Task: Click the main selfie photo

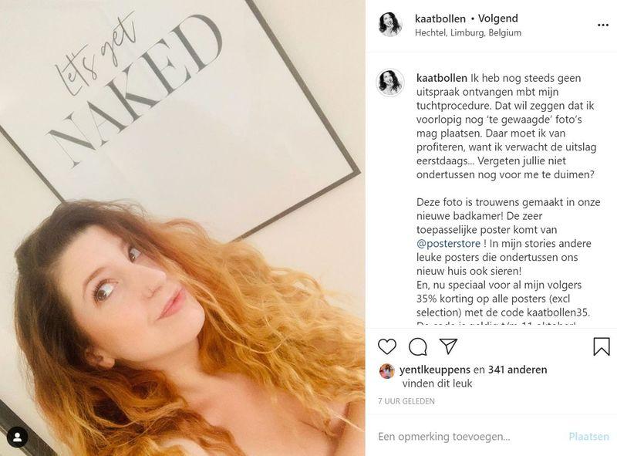Action: click(x=183, y=228)
